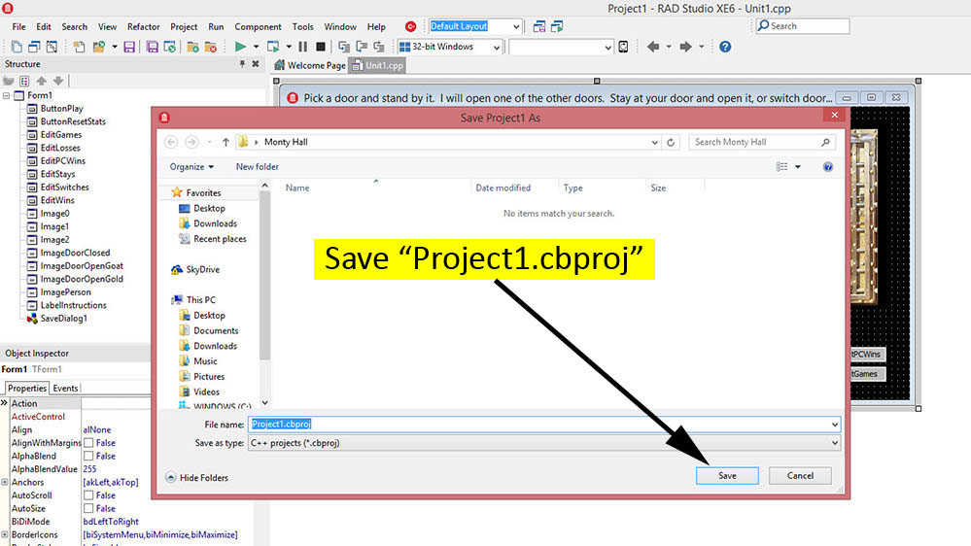The image size is (971, 546).
Task: Click the Set Debug Desktop icon
Action: coord(557,26)
